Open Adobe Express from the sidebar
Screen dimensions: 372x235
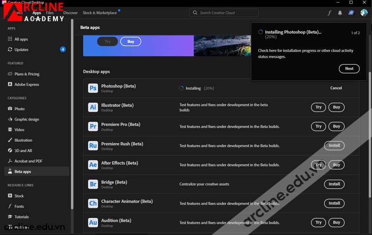27,84
